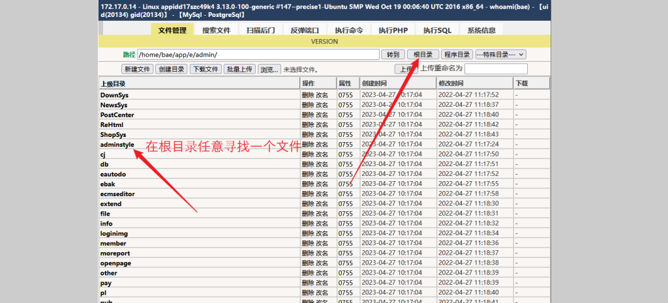Click permission 0755 of the db row

pyautogui.click(x=345, y=164)
